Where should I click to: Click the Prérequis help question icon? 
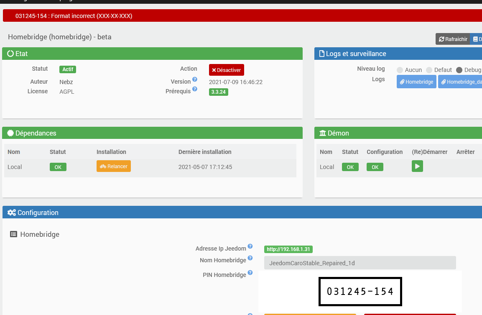(x=195, y=89)
